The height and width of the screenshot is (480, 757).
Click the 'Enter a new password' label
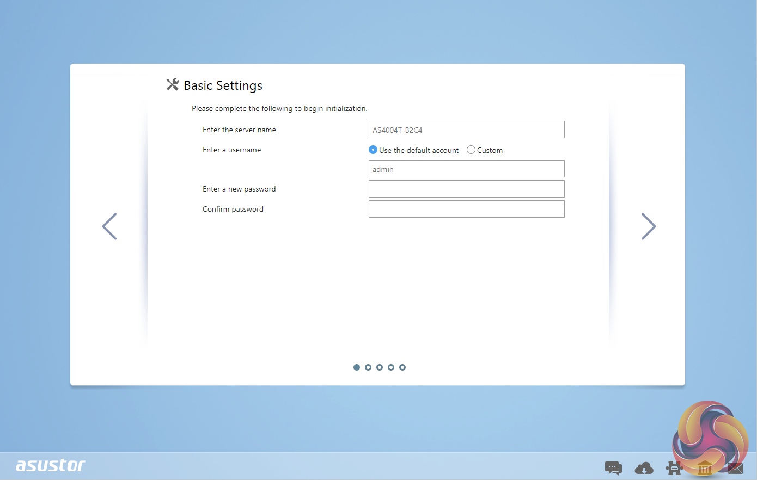(x=239, y=189)
